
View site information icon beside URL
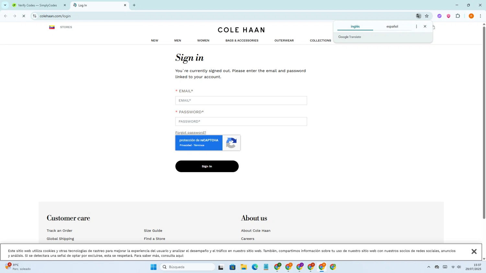tap(35, 16)
